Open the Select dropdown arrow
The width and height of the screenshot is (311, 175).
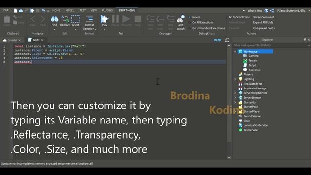pyautogui.click(x=75, y=30)
